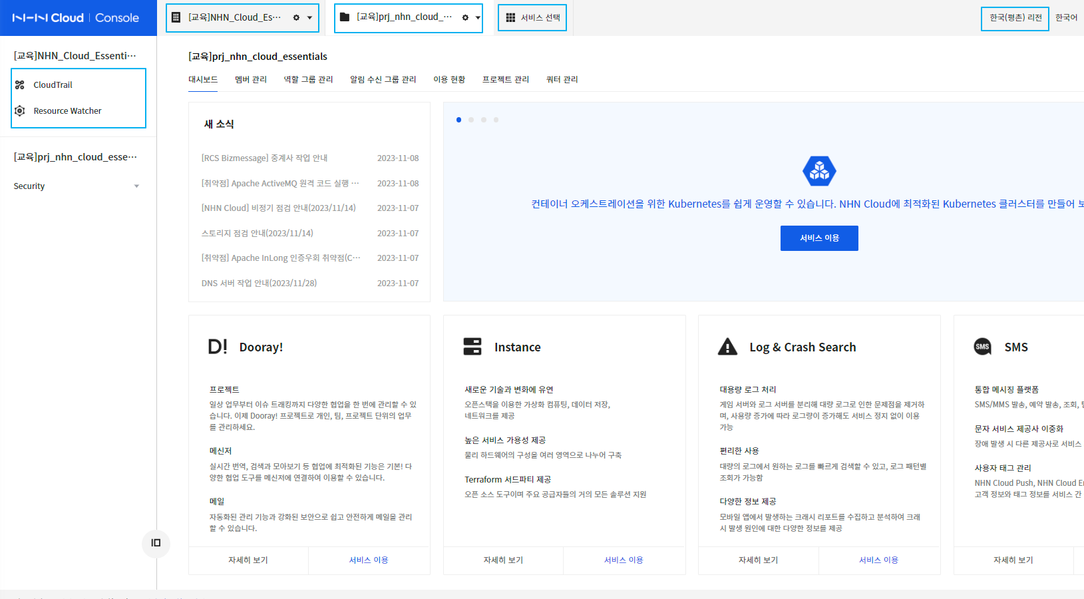Click the Log & Crash Search warning icon
The image size is (1084, 599).
click(x=727, y=347)
